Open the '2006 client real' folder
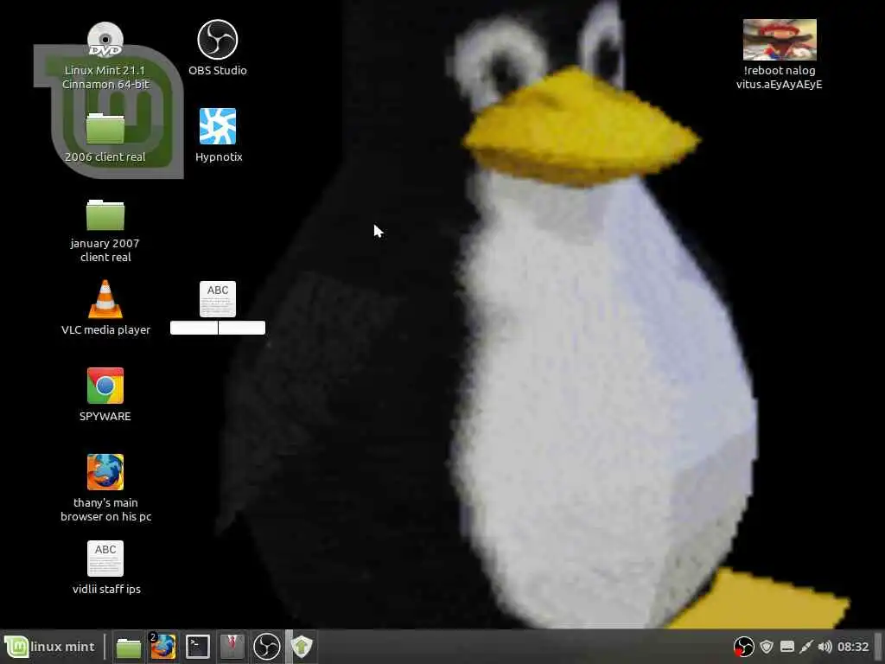885x664 pixels. (105, 128)
